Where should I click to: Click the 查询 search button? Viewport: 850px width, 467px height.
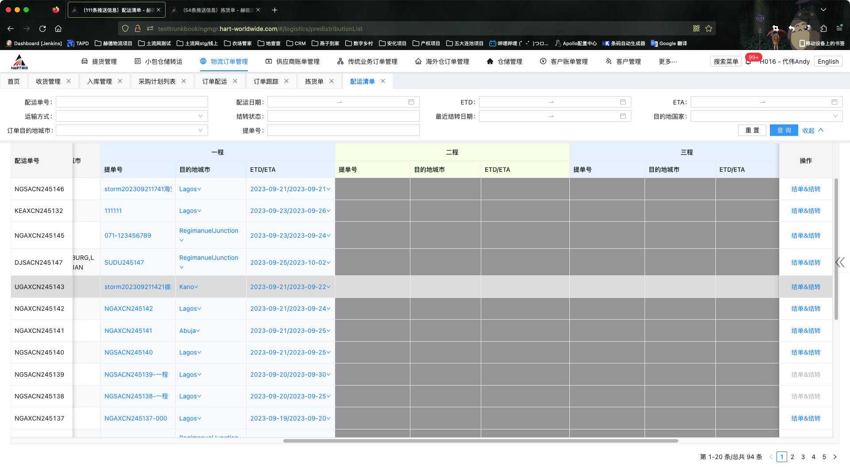pyautogui.click(x=784, y=131)
